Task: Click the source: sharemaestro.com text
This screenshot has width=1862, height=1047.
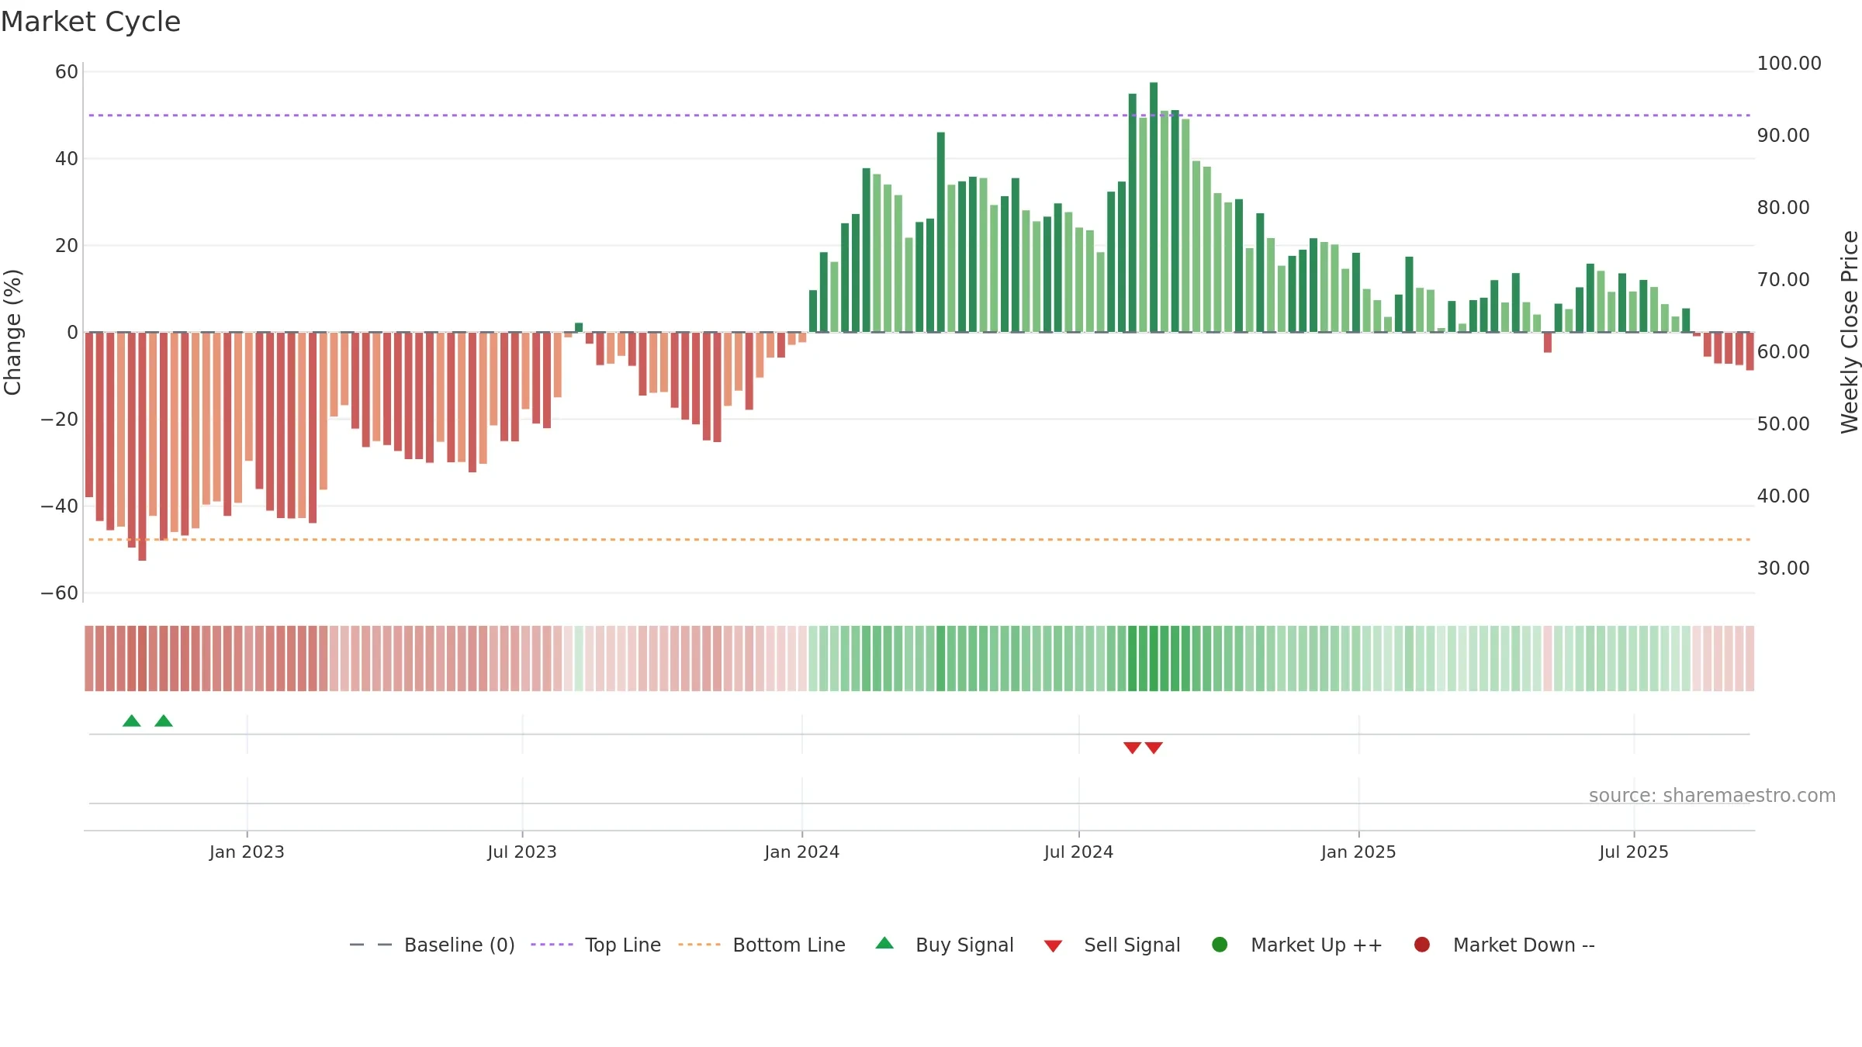Action: [1712, 796]
